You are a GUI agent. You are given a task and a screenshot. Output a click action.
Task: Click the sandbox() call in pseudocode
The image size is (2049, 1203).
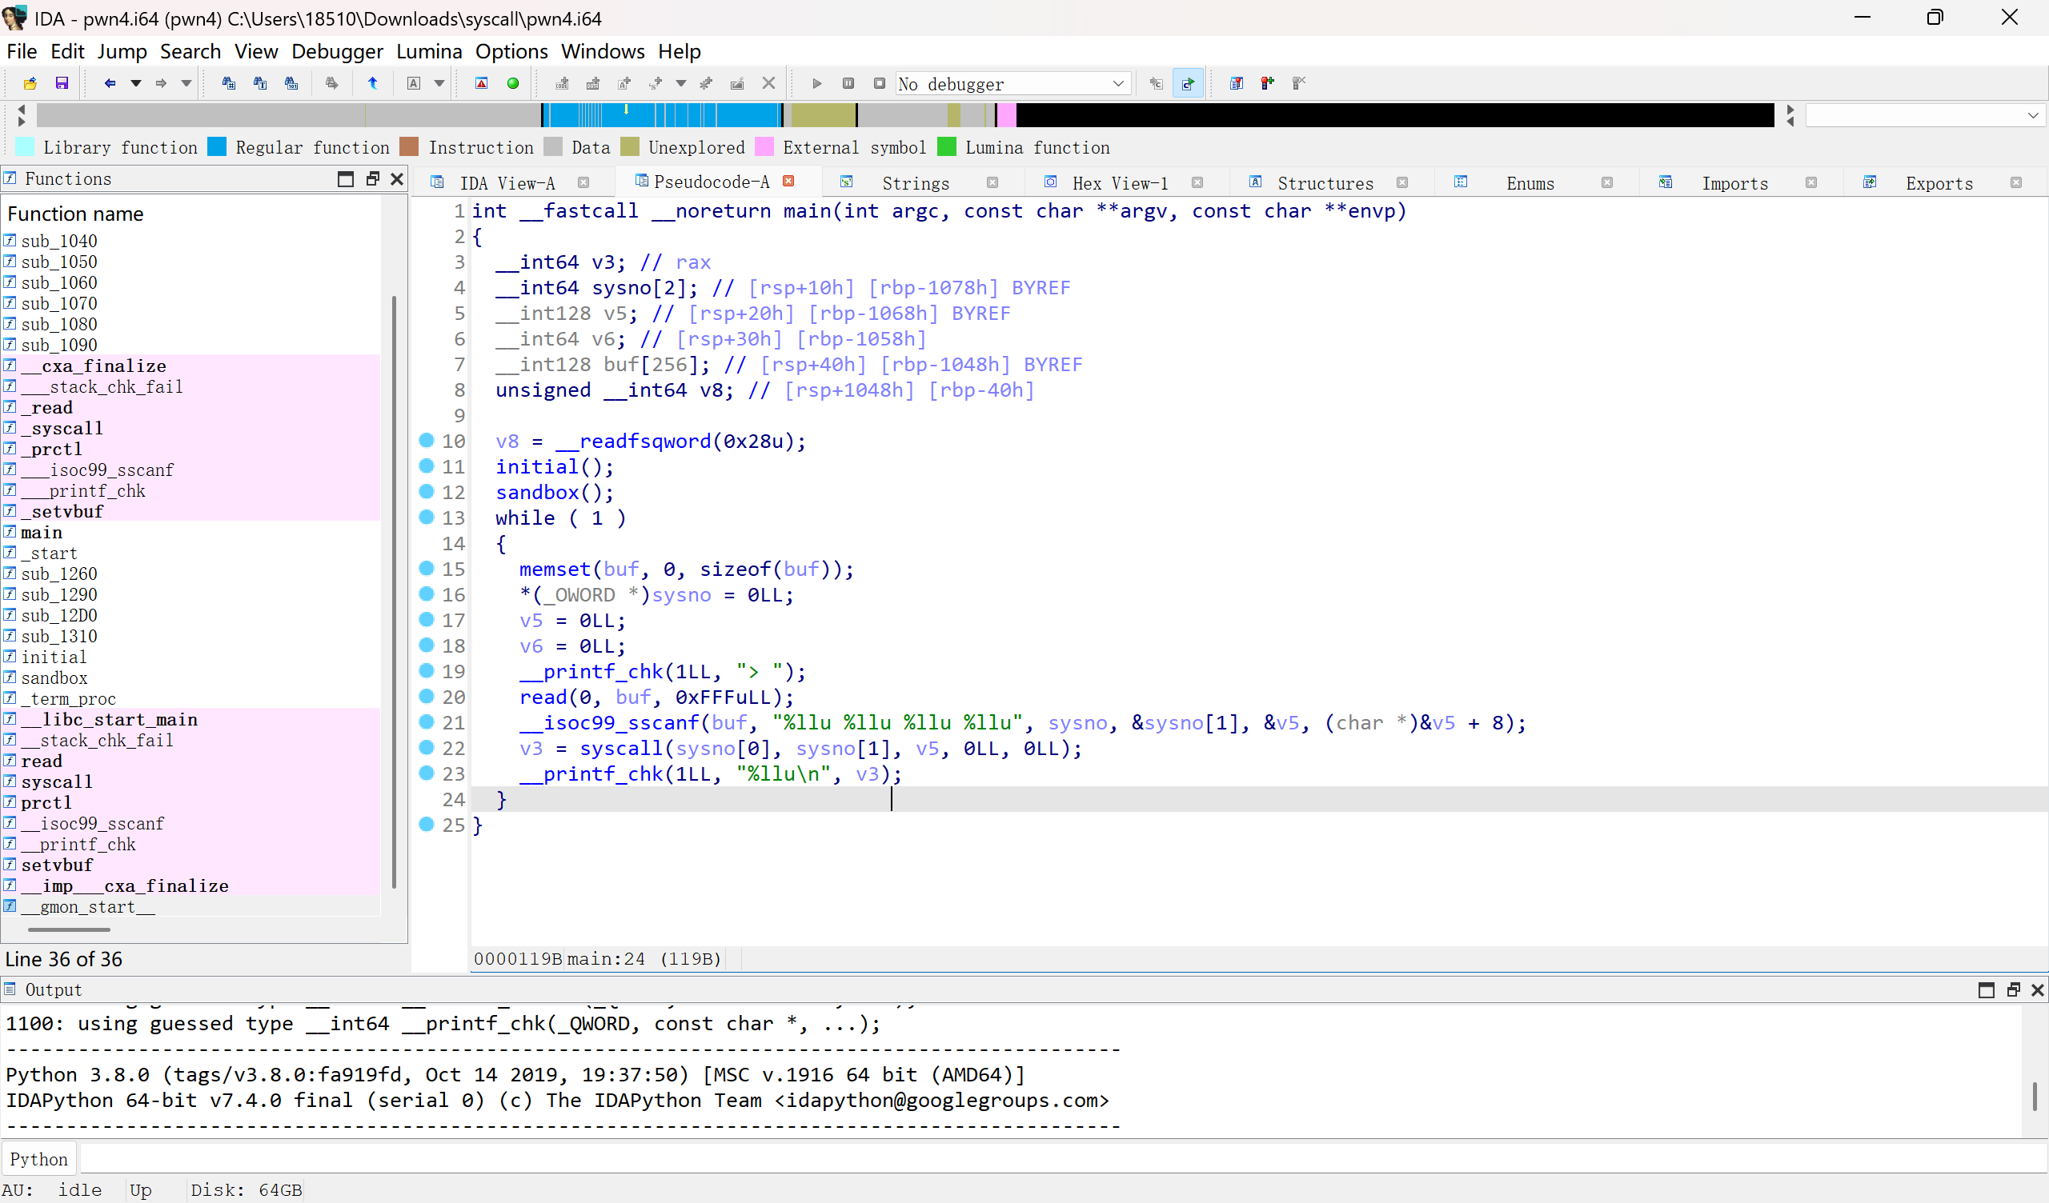click(x=555, y=492)
